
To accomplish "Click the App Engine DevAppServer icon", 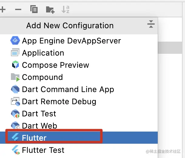I will [x=15, y=40].
